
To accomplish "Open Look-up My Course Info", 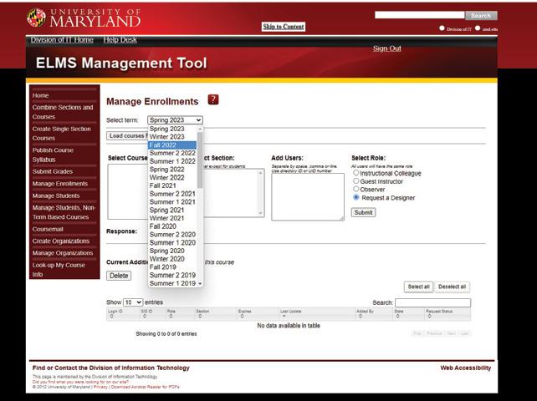I will 59,270.
